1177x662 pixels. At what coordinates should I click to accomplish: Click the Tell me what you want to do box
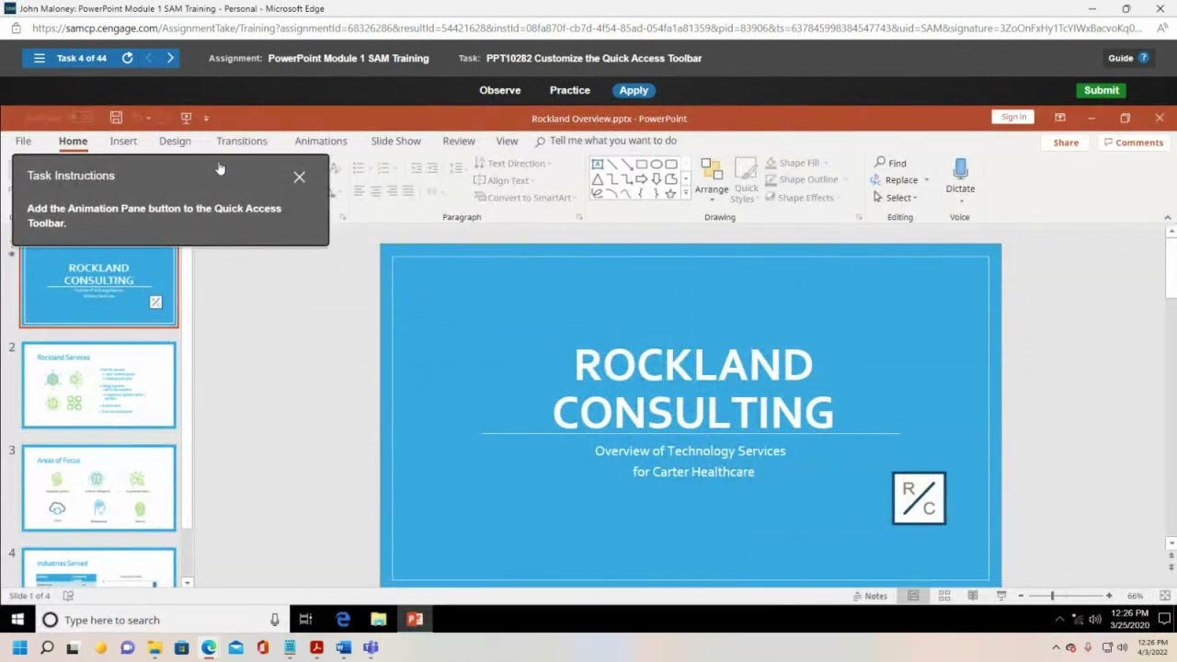pyautogui.click(x=607, y=141)
